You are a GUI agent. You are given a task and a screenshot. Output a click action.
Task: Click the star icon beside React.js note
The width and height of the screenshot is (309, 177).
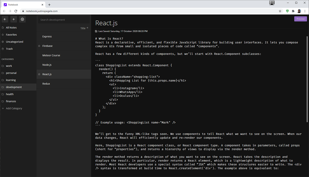[x=39, y=74]
